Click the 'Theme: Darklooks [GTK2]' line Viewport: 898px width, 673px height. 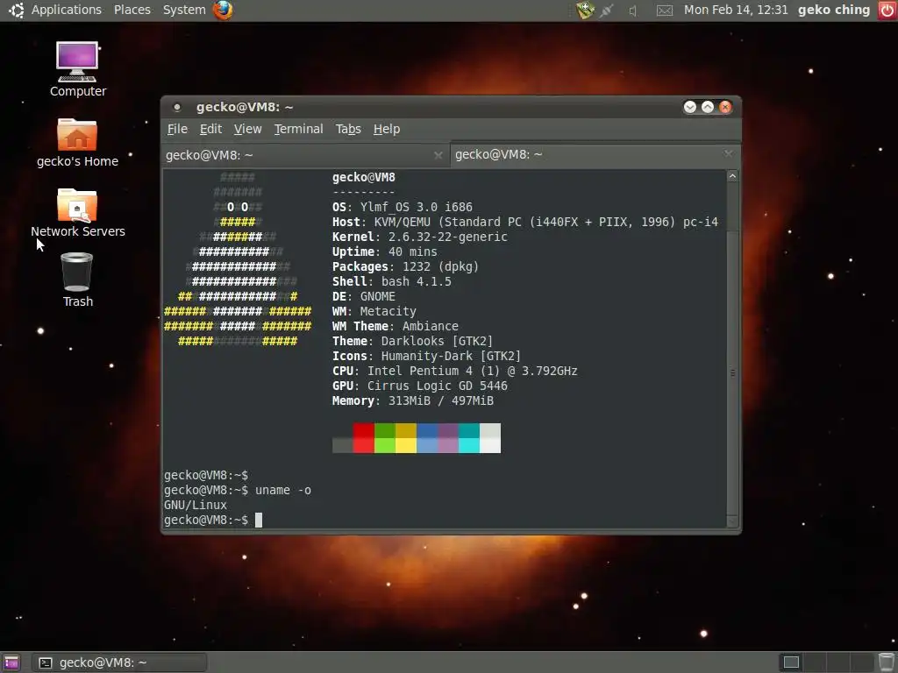click(412, 341)
